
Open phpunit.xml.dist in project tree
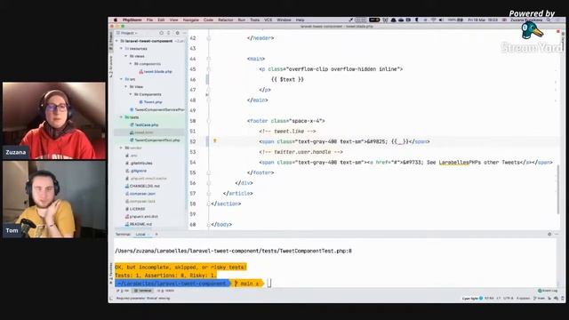(x=141, y=217)
